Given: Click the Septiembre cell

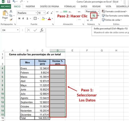Looking at the screenshot, I should (x=27, y=102).
